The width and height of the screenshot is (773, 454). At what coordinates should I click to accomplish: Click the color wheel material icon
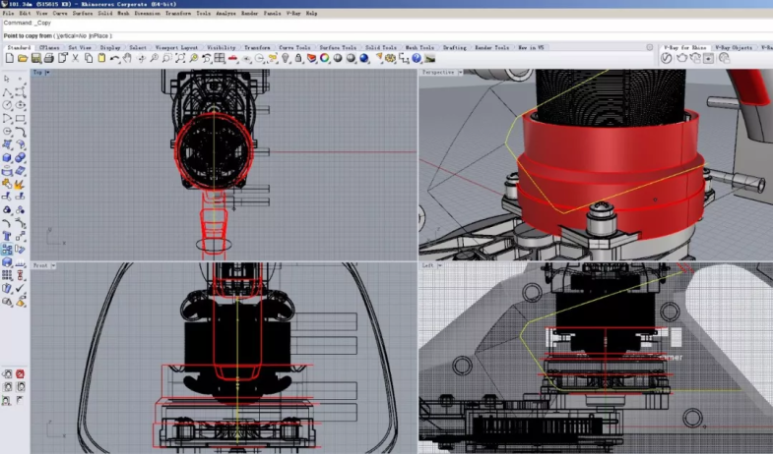325,59
